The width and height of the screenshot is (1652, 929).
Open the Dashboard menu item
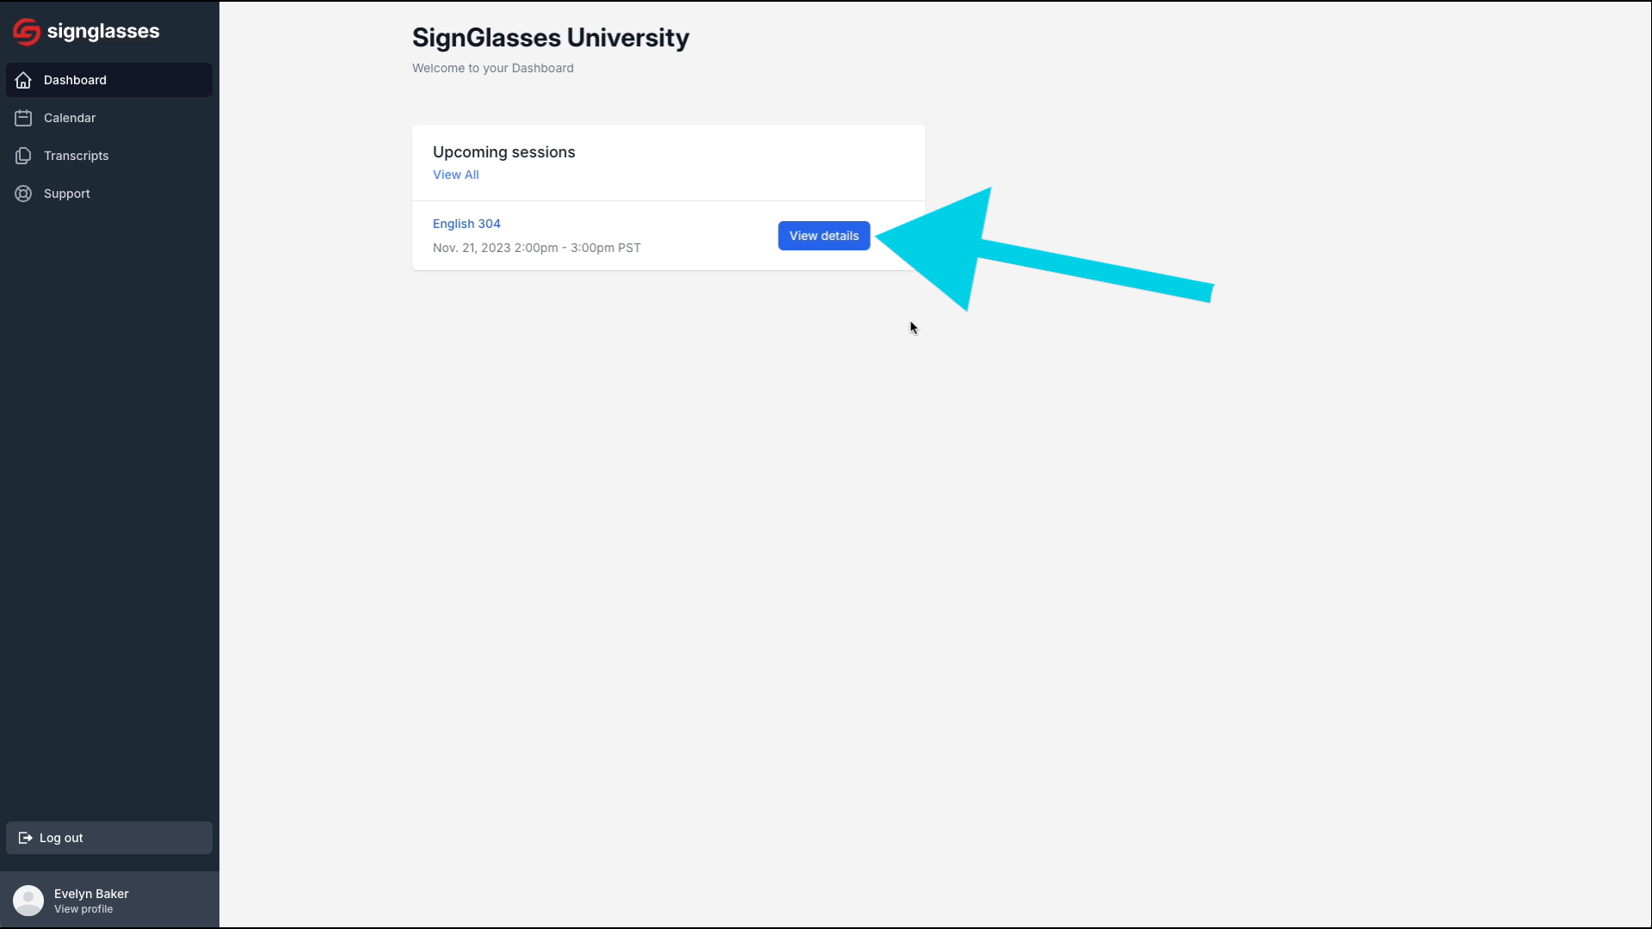(x=109, y=80)
